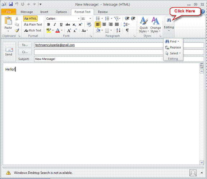Image resolution: width=207 pixels, height=179 pixels.
Task: Click the Send button
Action: [x=9, y=52]
